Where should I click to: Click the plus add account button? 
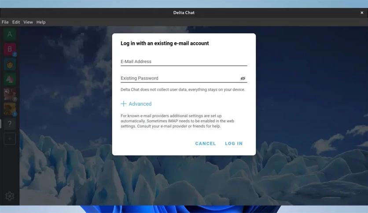[10, 139]
